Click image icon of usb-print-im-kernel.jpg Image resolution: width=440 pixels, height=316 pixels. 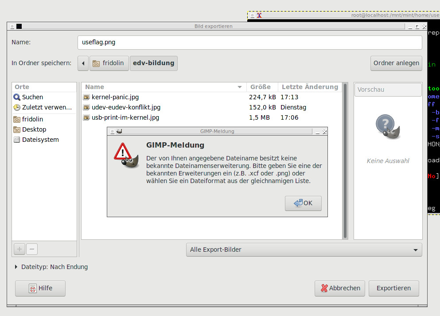pos(86,117)
